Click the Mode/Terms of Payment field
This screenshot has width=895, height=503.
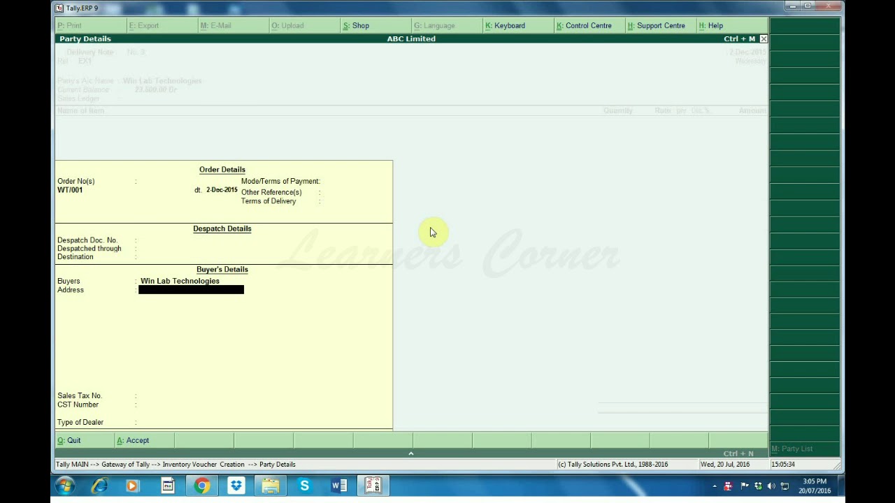tap(280, 182)
